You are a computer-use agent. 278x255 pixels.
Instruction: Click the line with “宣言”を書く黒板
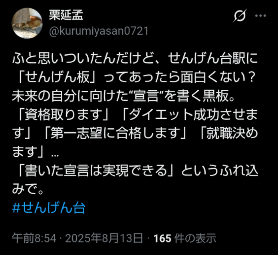pos(123,96)
